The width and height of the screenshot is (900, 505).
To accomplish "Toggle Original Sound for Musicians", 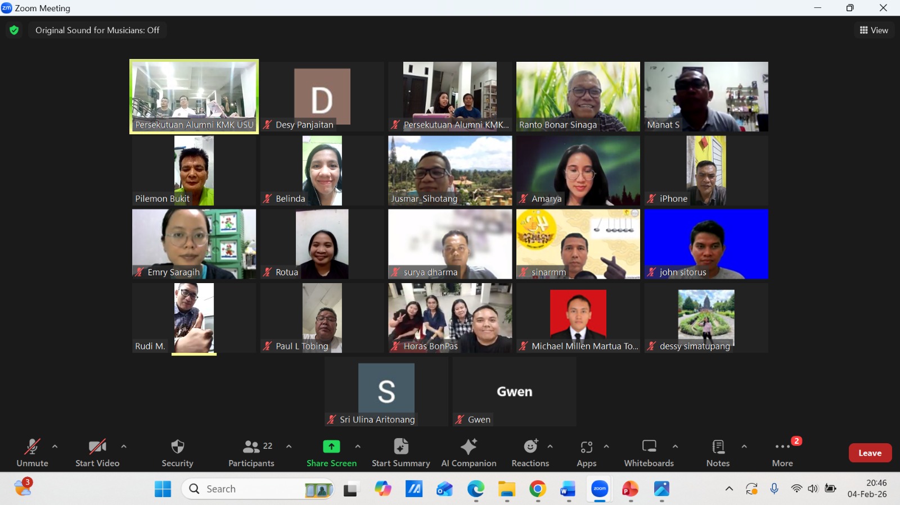I will coord(97,30).
